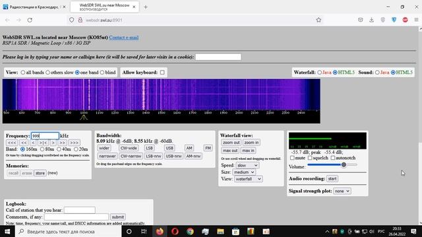This screenshot has height=237, width=422.
Task: Click the Frequency kHz input field
Action: (x=45, y=136)
